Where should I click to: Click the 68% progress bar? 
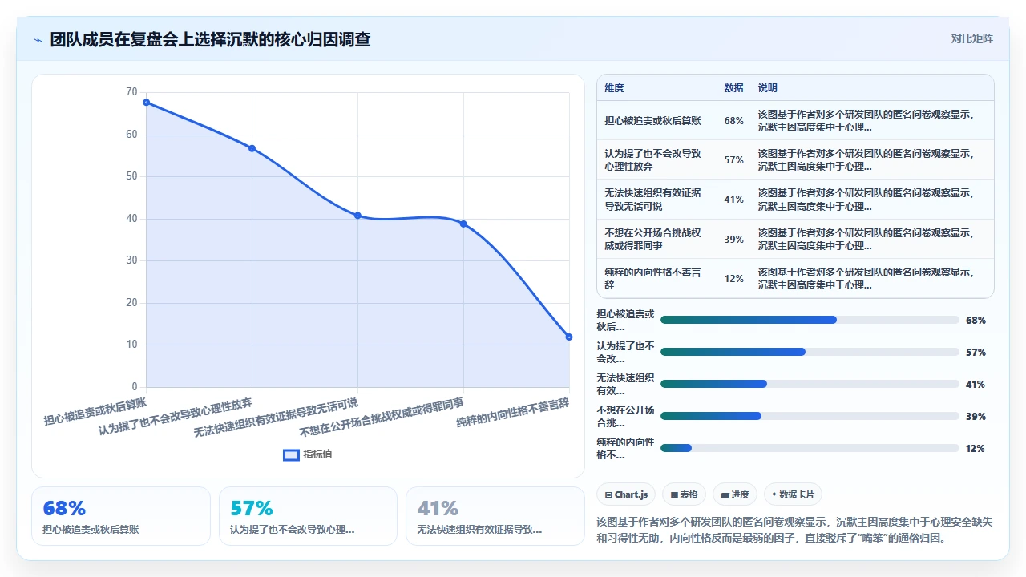(810, 320)
